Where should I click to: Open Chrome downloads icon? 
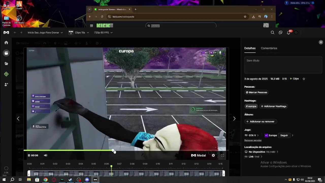tap(253, 17)
